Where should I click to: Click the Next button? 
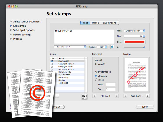tap(145, 107)
